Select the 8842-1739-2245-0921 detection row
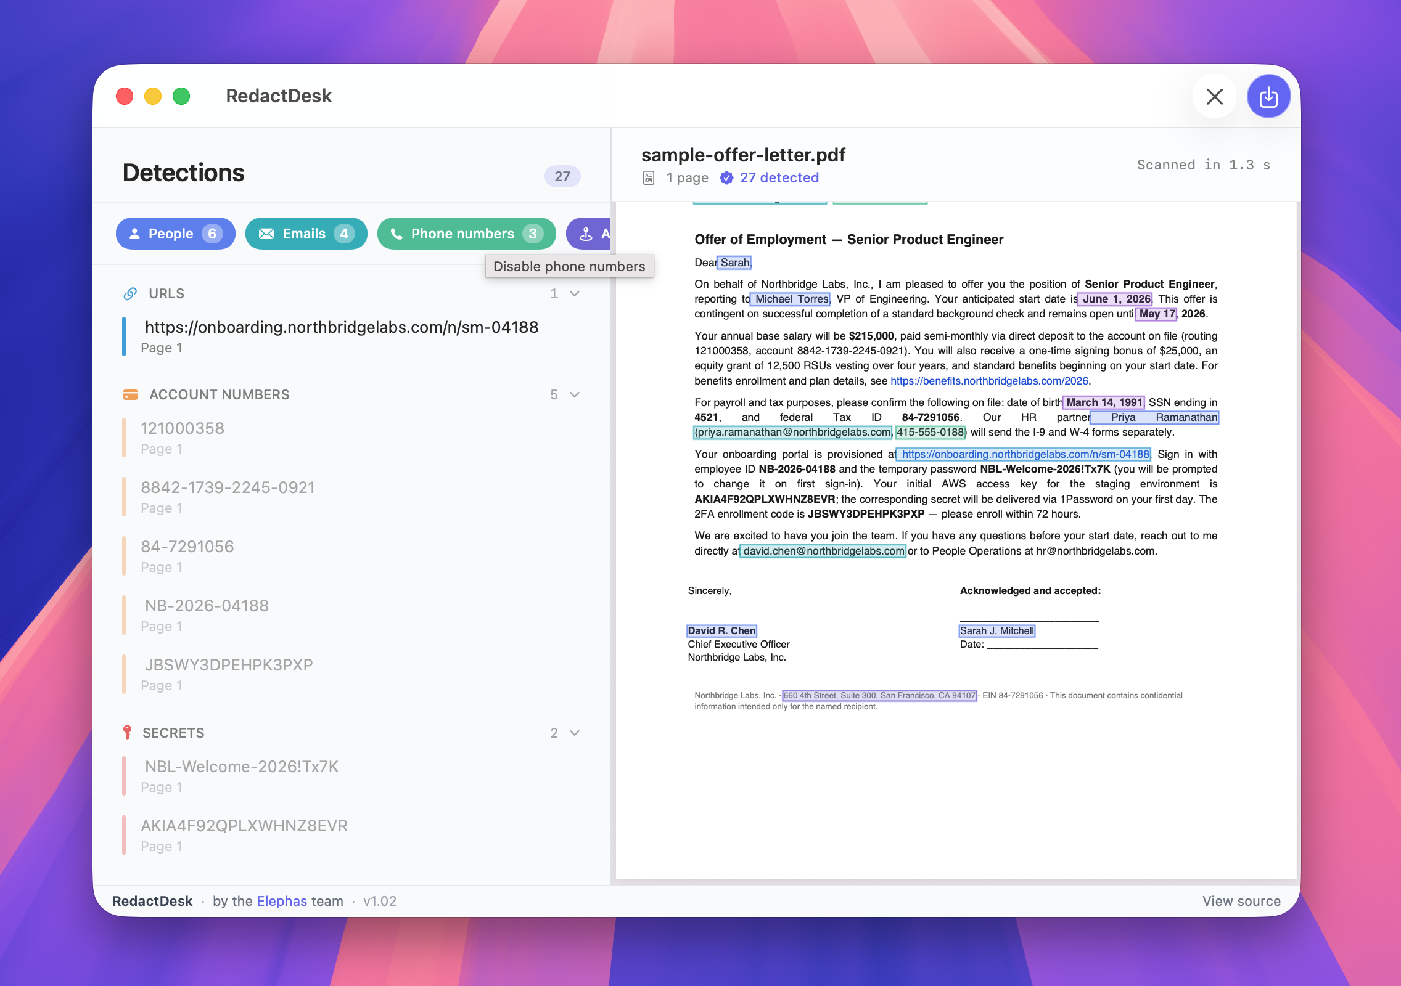The image size is (1401, 986). (351, 497)
